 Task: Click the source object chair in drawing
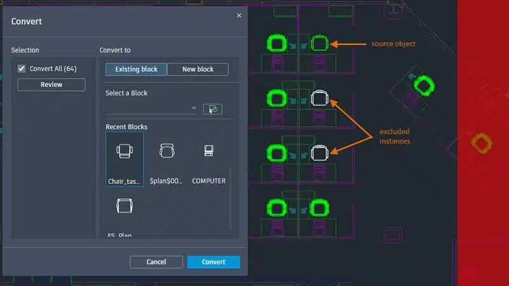click(319, 43)
